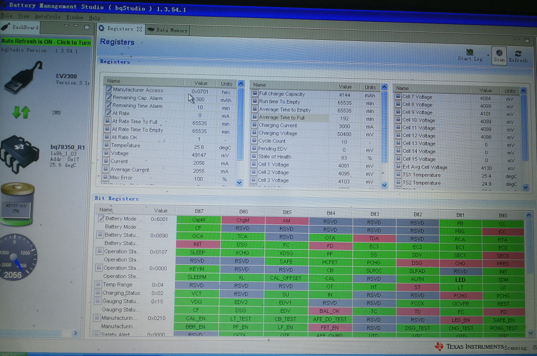
Task: Toggle the CapM bit in Battery Mode
Action: 199,219
